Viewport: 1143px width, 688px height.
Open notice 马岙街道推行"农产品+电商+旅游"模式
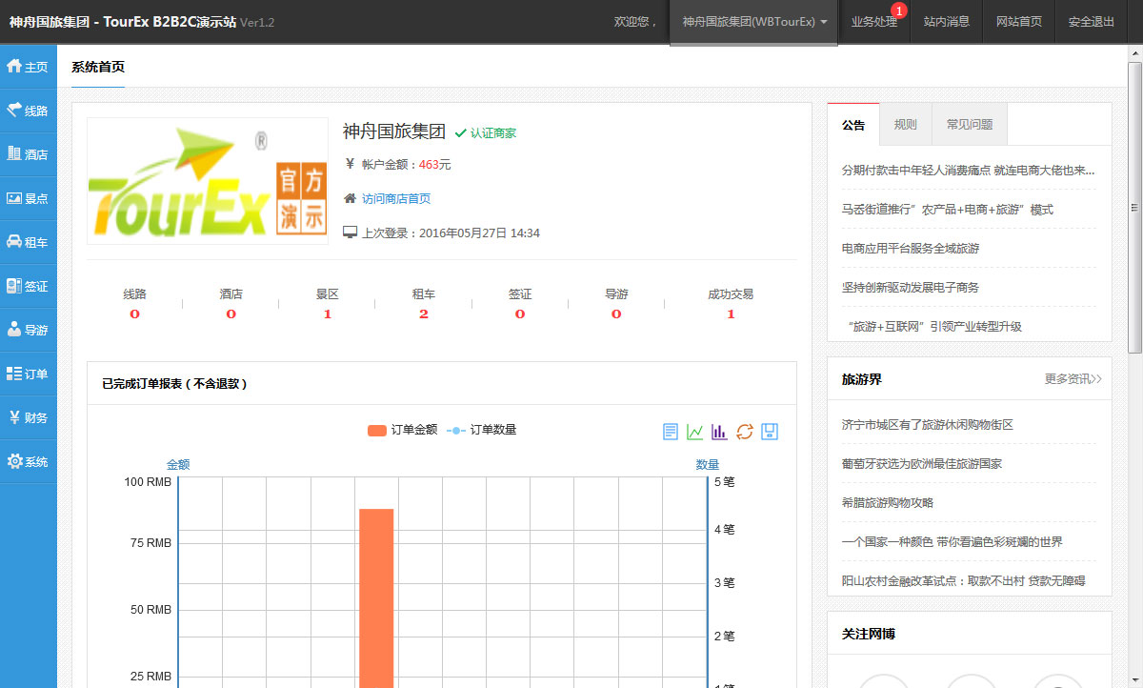[x=948, y=209]
